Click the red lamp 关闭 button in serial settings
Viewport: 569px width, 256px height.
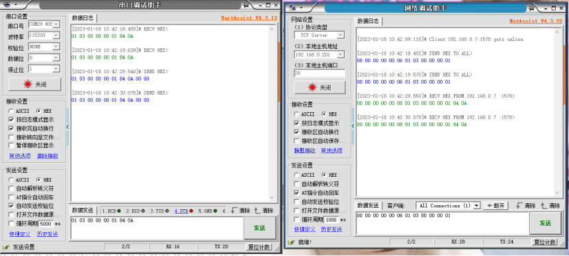coord(34,84)
